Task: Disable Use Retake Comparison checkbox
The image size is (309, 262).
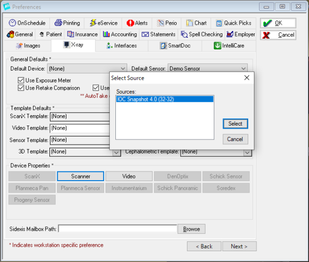Action: point(21,88)
